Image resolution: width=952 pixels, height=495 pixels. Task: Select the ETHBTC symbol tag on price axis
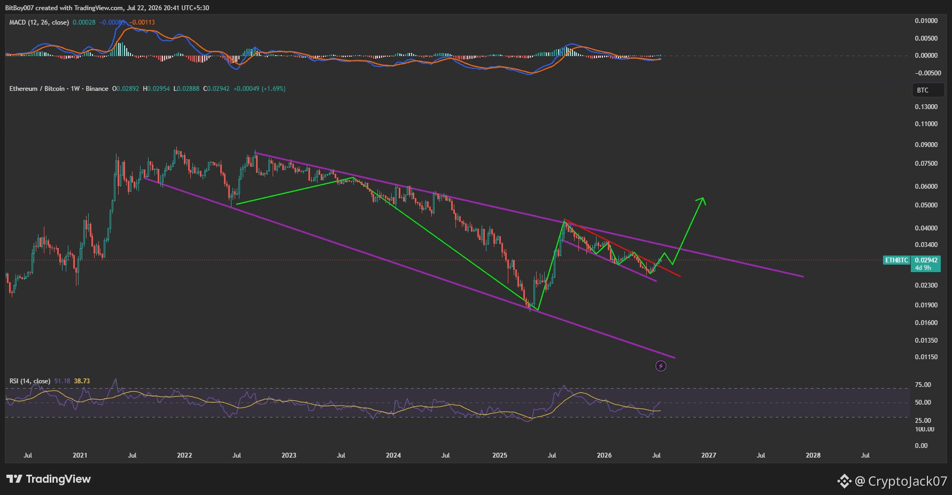coord(896,260)
